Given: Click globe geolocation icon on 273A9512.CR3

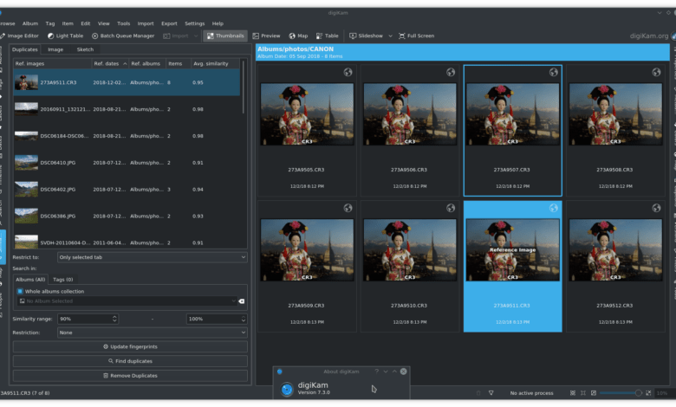Looking at the screenshot, I should tap(656, 208).
